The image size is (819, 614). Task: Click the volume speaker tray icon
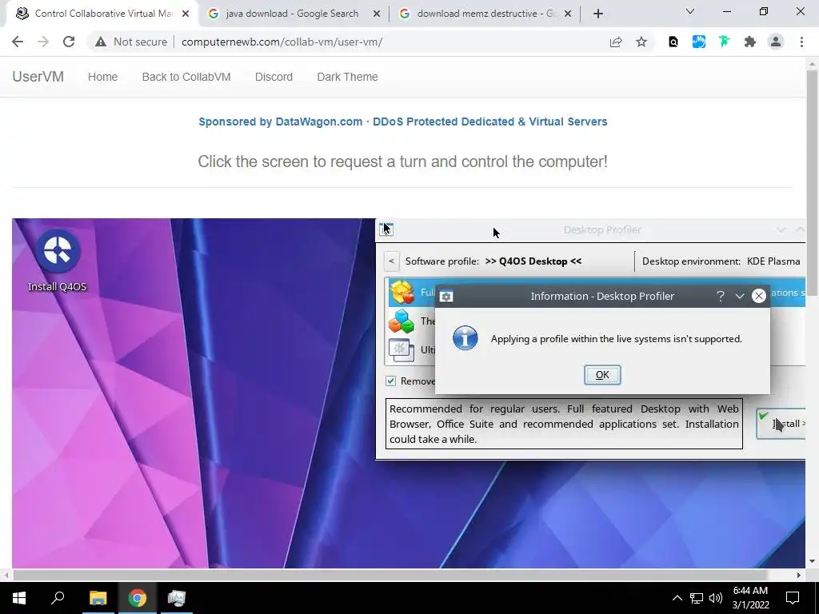716,598
